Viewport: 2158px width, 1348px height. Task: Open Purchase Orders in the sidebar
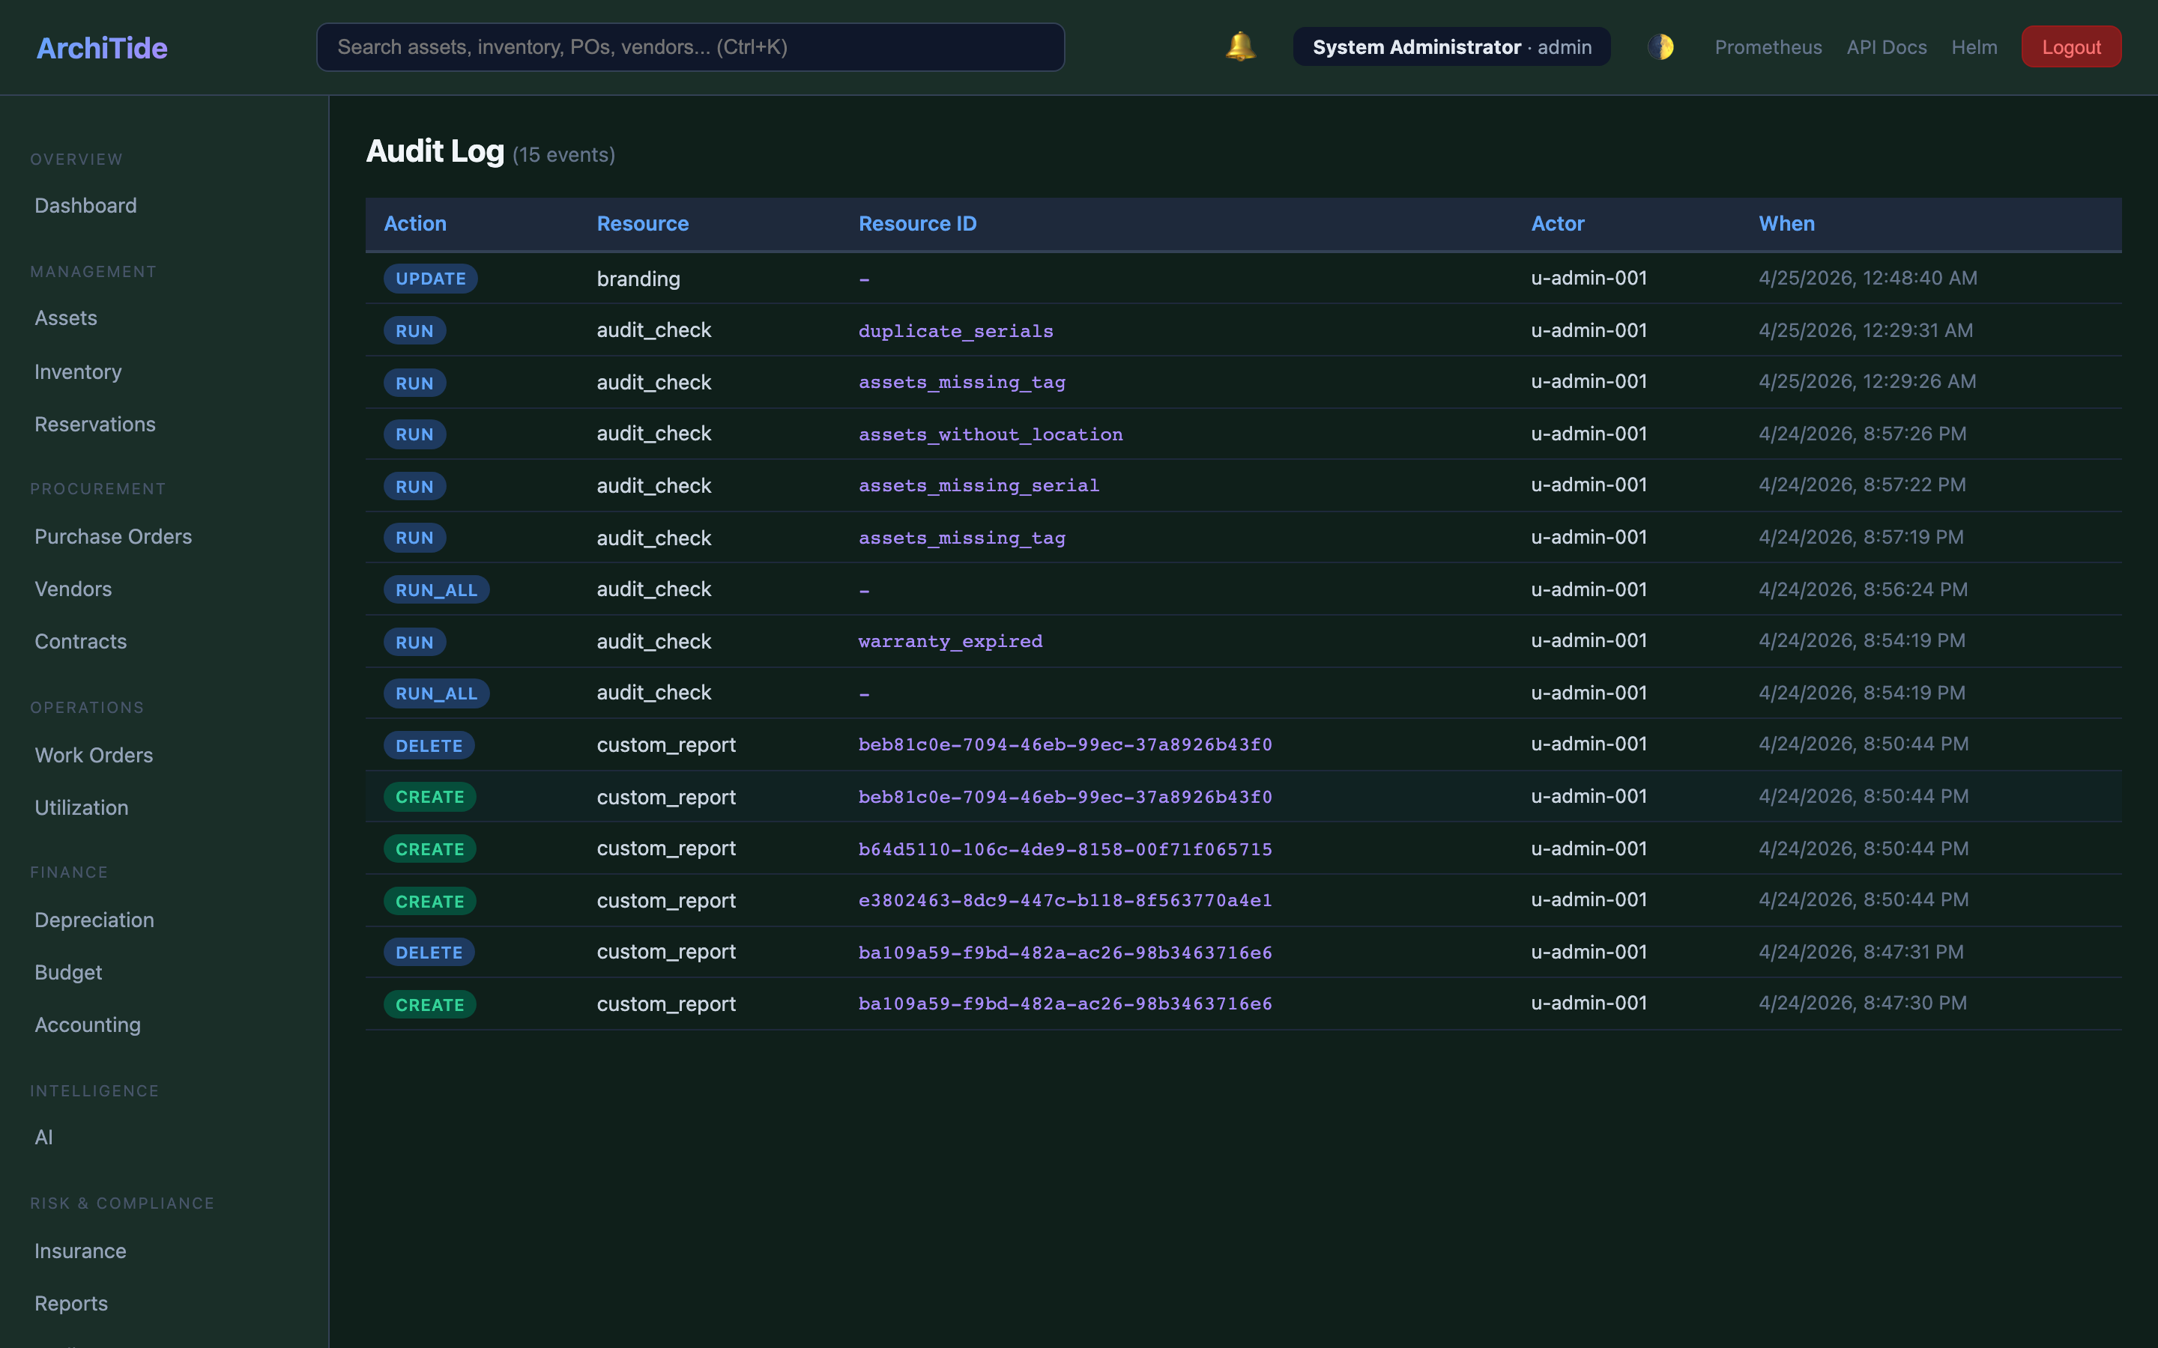click(113, 535)
